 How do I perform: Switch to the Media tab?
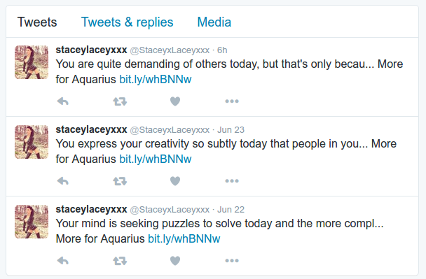pos(214,22)
